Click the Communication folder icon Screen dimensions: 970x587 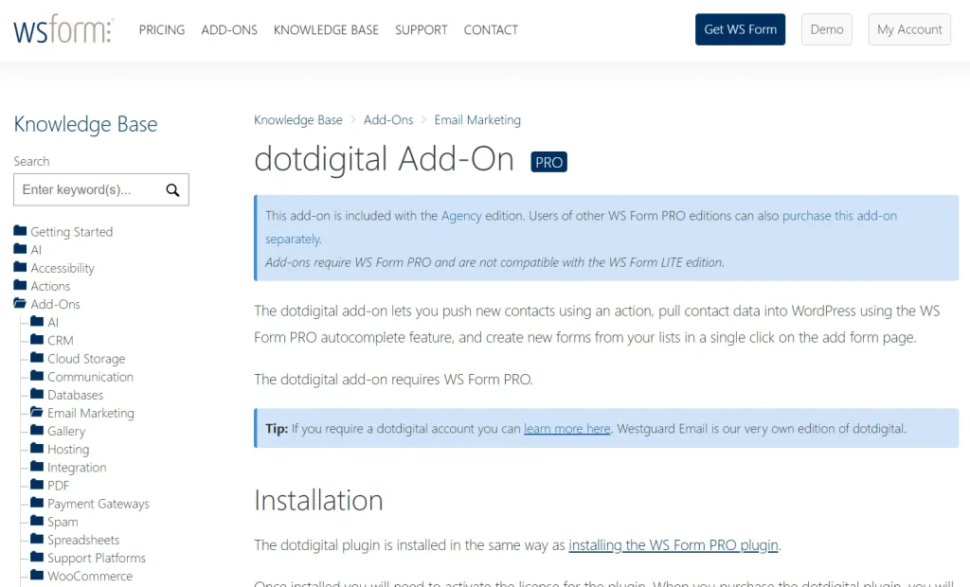37,376
